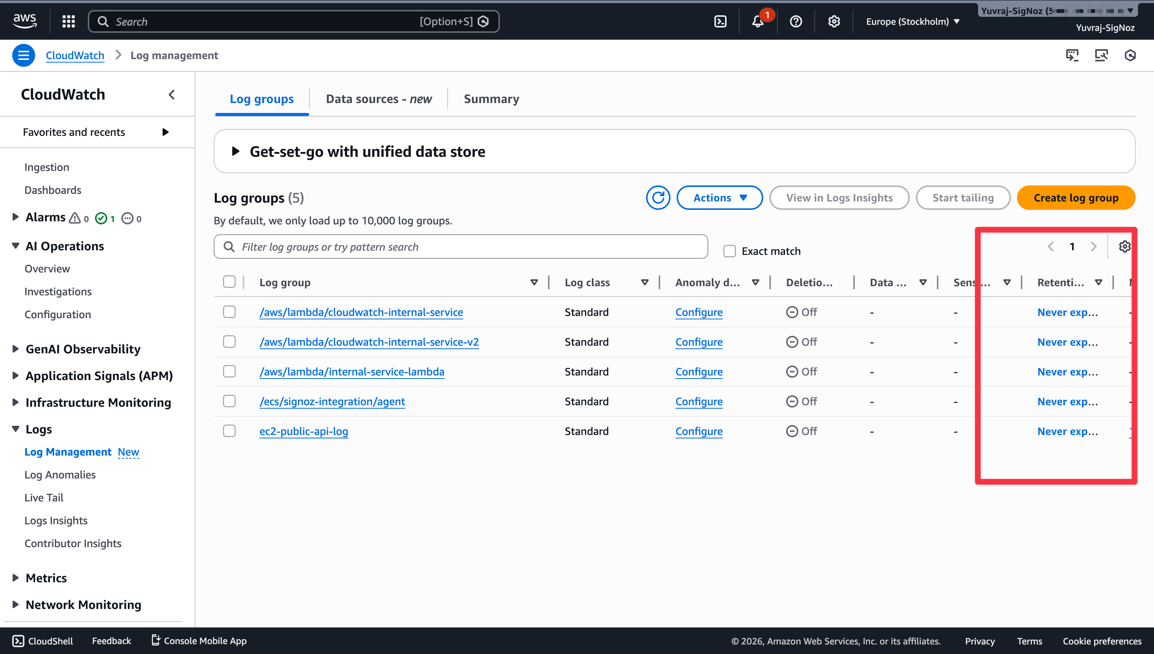
Task: Open the AWS services grid menu
Action: (x=68, y=21)
